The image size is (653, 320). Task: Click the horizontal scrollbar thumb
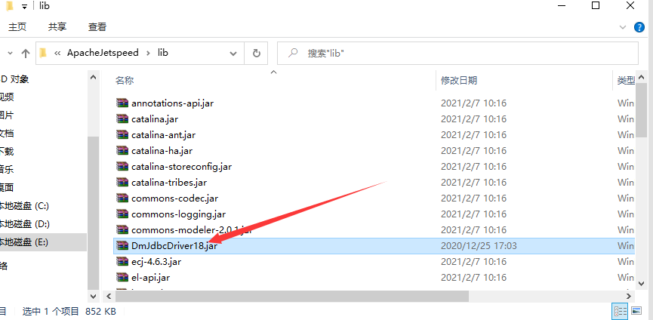click(x=292, y=296)
